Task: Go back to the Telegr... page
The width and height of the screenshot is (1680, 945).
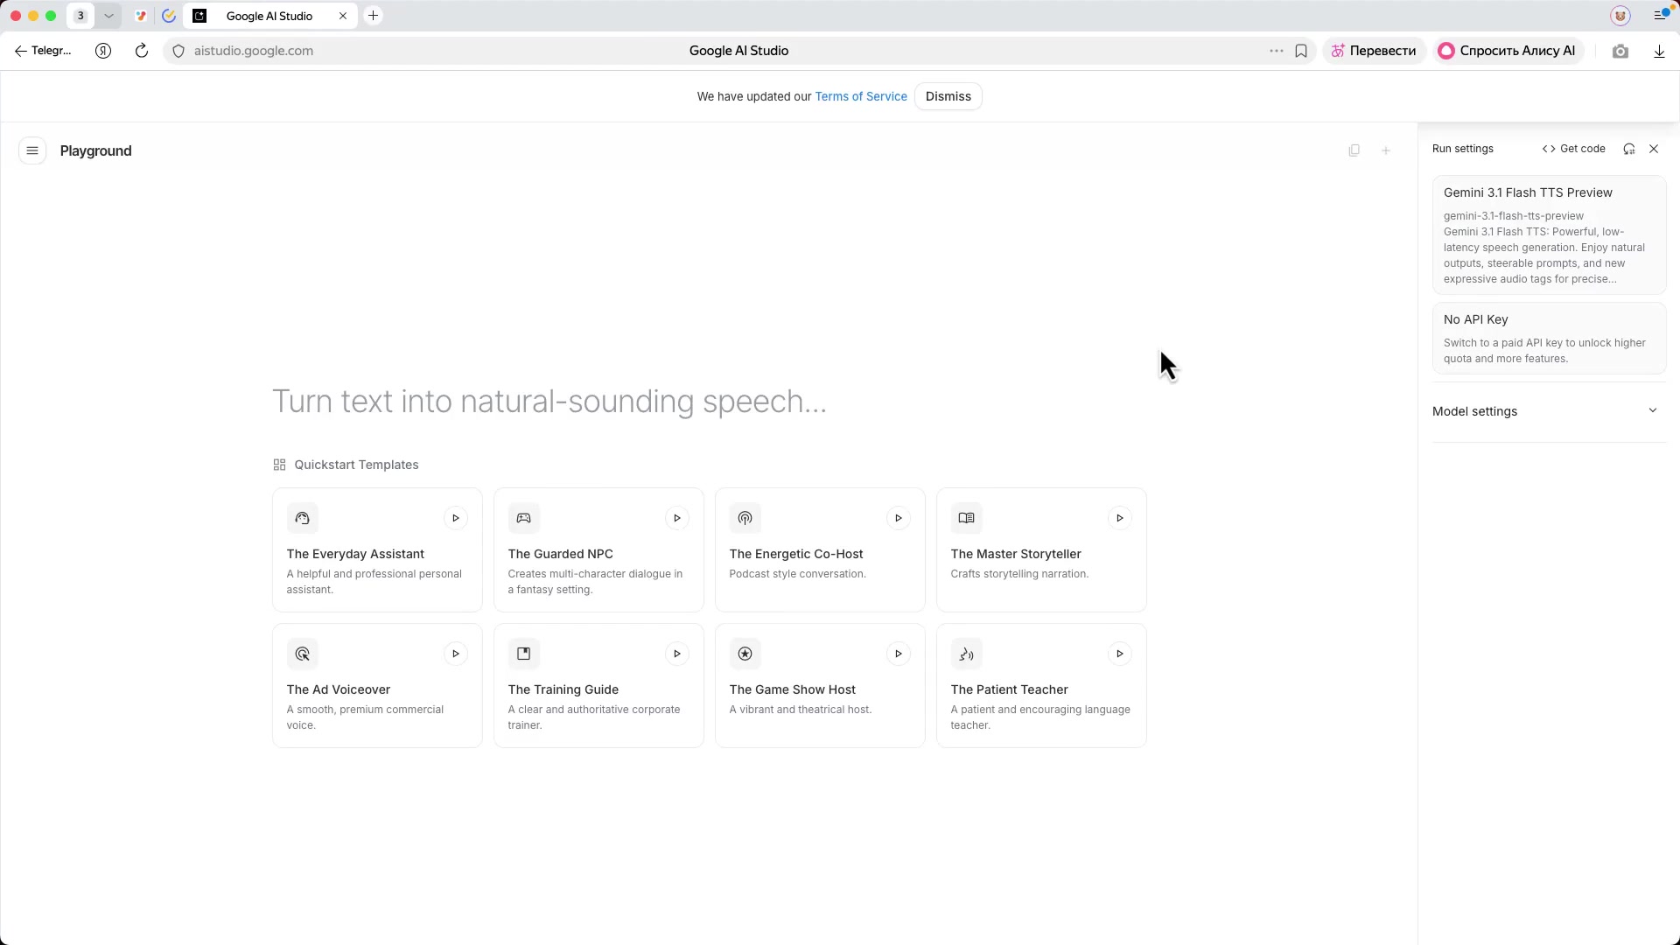Action: click(43, 51)
